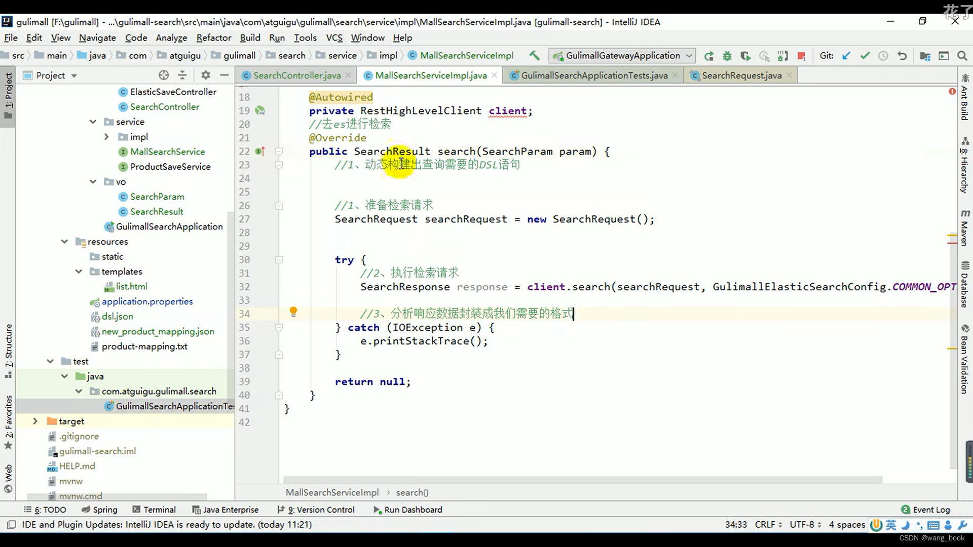973x547 pixels.
Task: Open the Ant Build side panel
Action: click(x=964, y=97)
